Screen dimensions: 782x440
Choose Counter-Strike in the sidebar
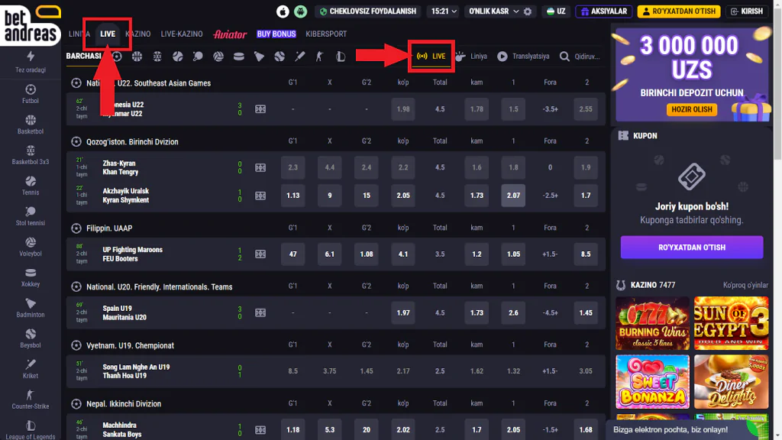click(31, 400)
